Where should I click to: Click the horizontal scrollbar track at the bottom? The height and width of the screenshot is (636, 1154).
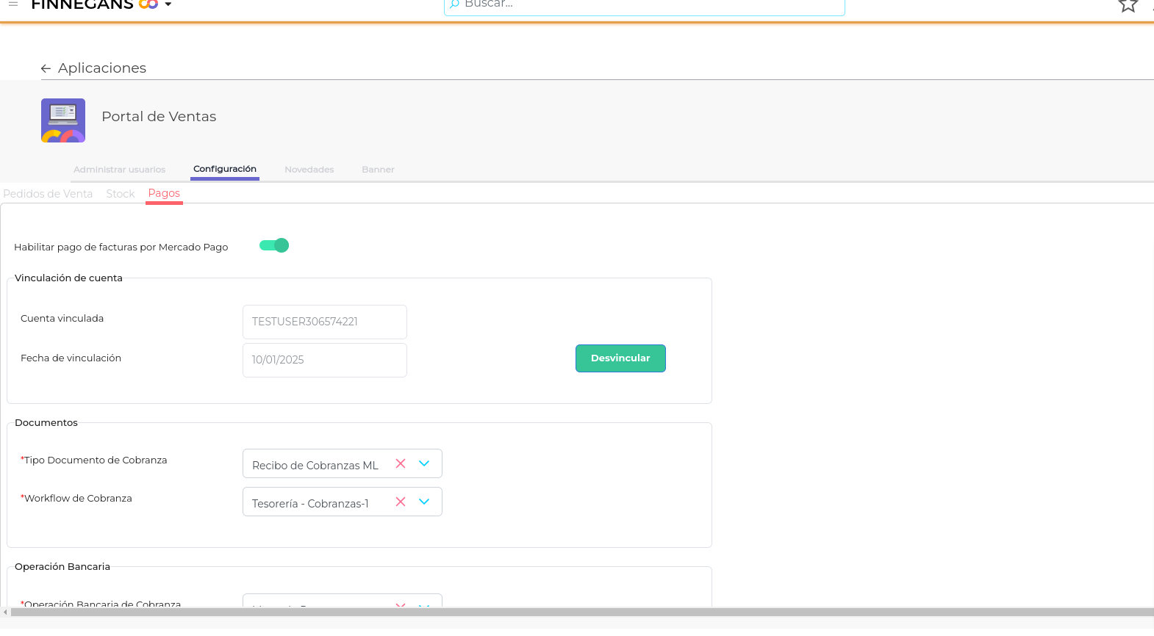(582, 612)
